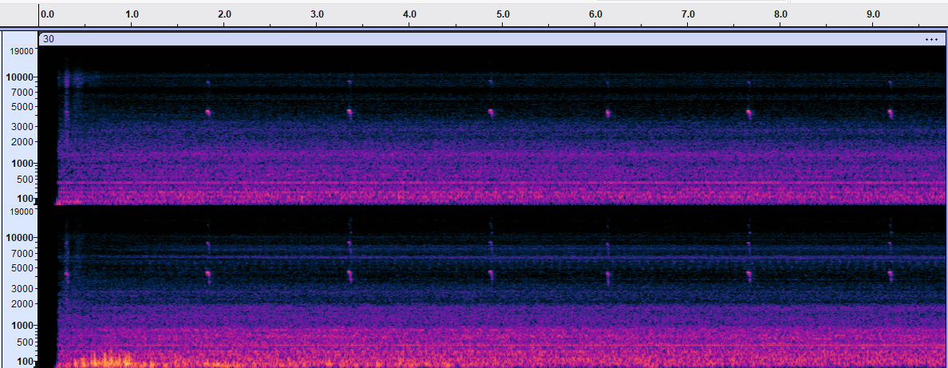Click 100 on the lower channel frequency scale

[26, 362]
